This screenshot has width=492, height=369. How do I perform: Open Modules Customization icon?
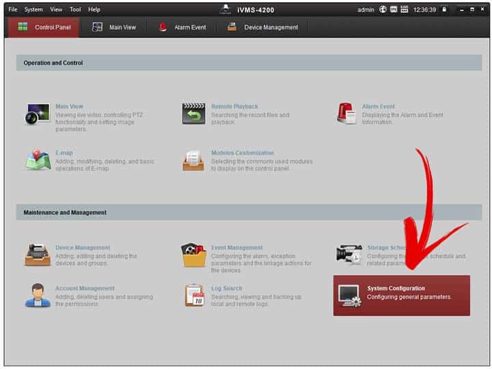click(193, 160)
